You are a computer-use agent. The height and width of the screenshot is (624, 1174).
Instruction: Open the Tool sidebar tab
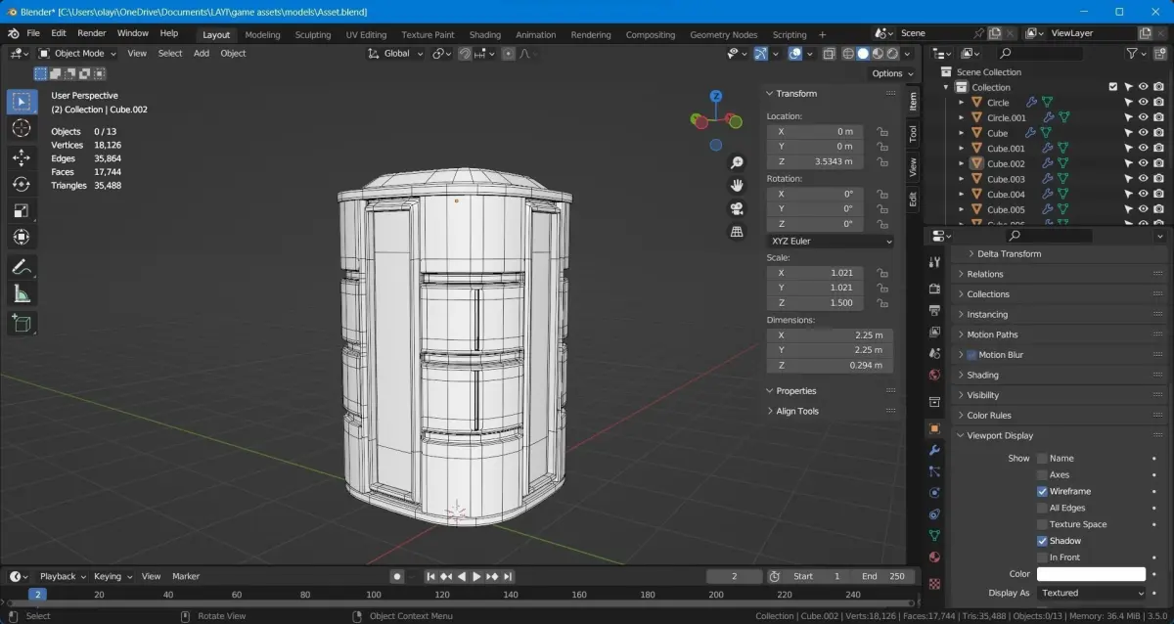click(x=913, y=132)
